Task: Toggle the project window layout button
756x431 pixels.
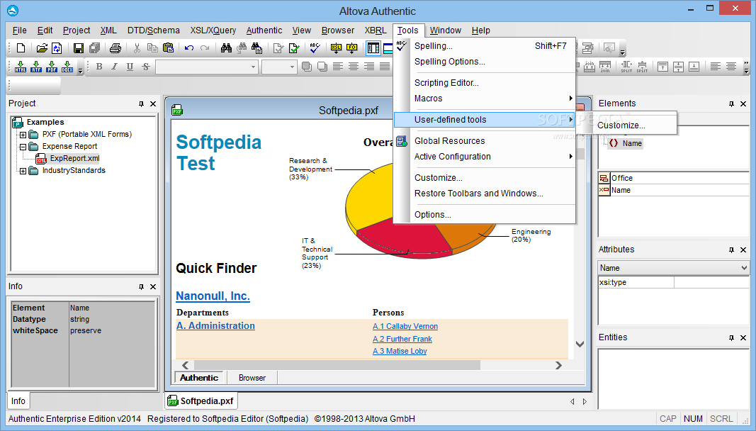Action: [x=373, y=47]
